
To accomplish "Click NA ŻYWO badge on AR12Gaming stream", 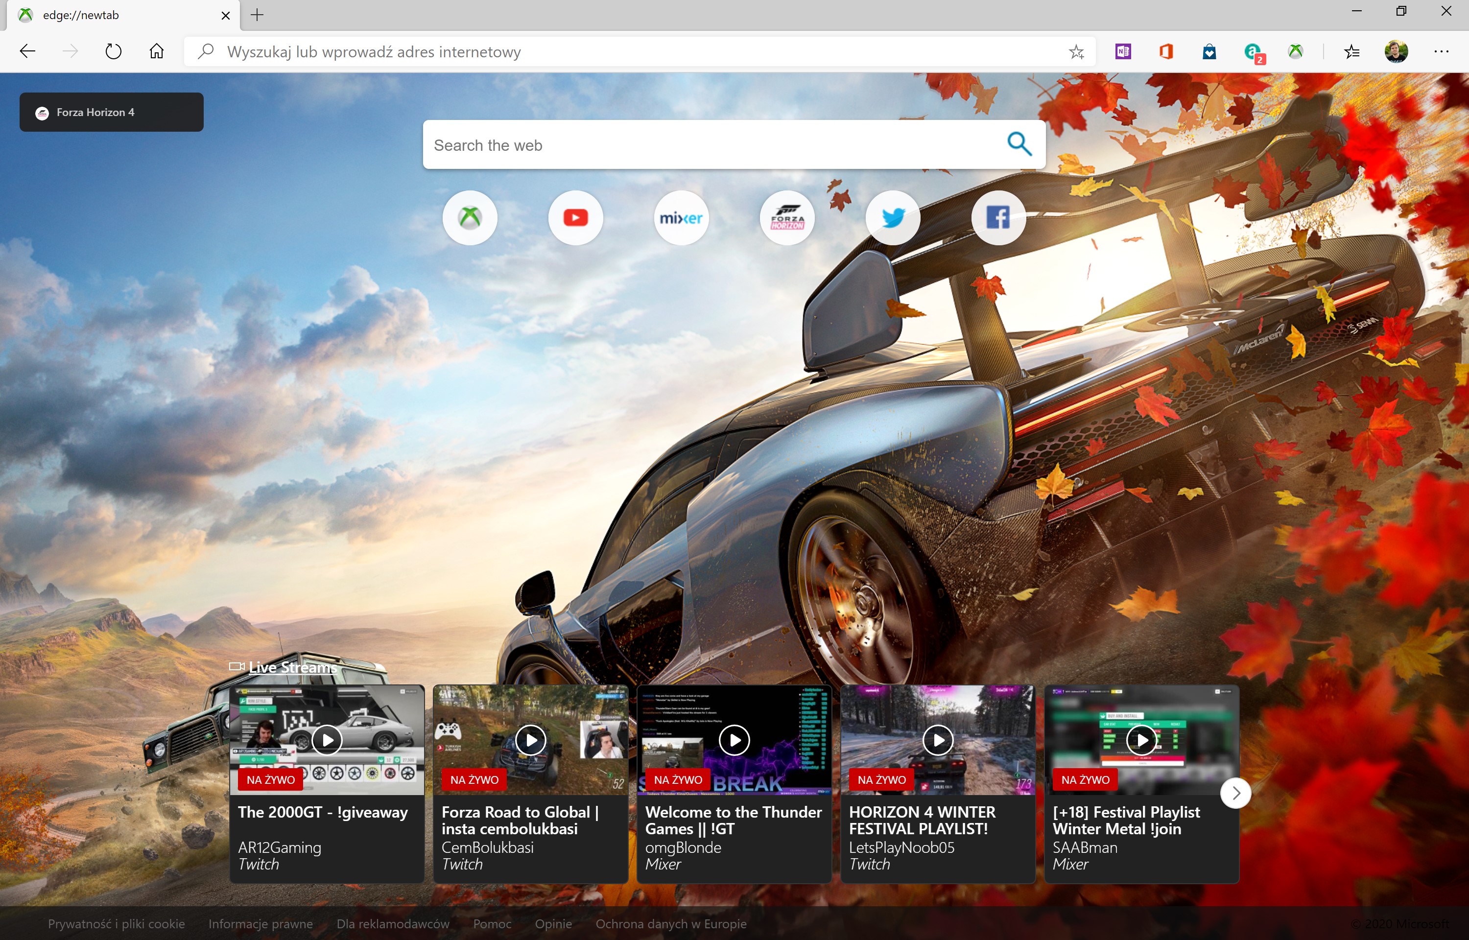I will point(270,780).
